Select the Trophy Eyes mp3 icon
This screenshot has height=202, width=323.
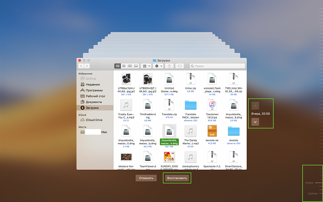(x=126, y=105)
